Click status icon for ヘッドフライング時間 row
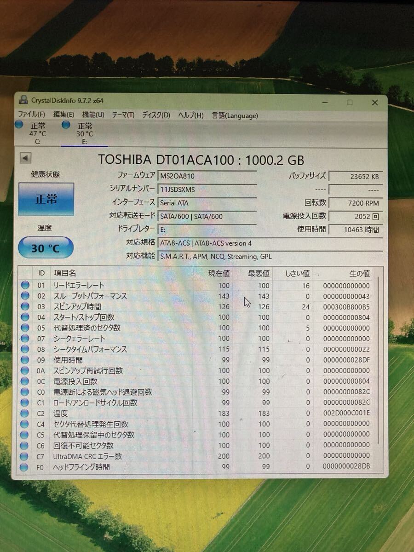 (25, 467)
